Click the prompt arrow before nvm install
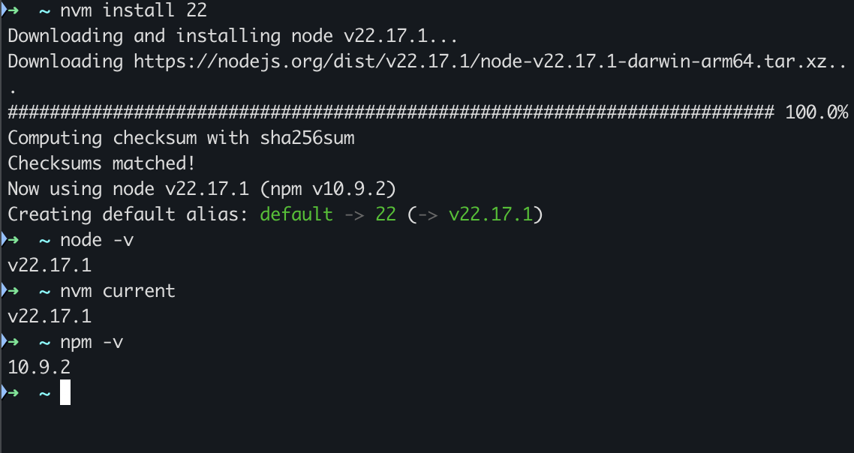Image resolution: width=854 pixels, height=453 pixels. pyautogui.click(x=11, y=10)
